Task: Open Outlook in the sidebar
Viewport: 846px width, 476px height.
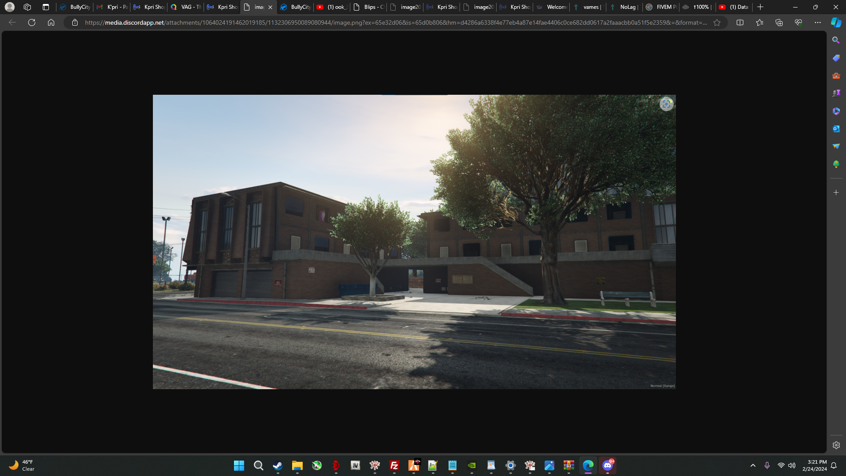Action: coord(836,129)
